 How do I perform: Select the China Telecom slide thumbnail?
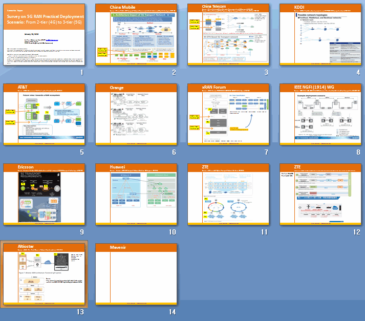pos(228,34)
